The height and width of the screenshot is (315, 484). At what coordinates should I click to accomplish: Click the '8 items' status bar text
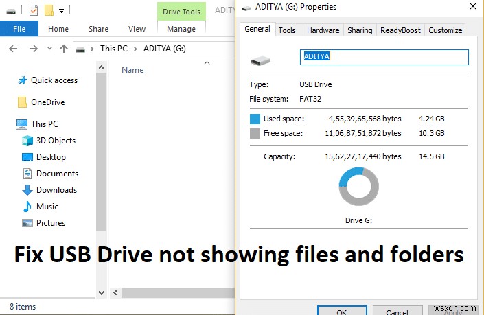[x=23, y=307]
